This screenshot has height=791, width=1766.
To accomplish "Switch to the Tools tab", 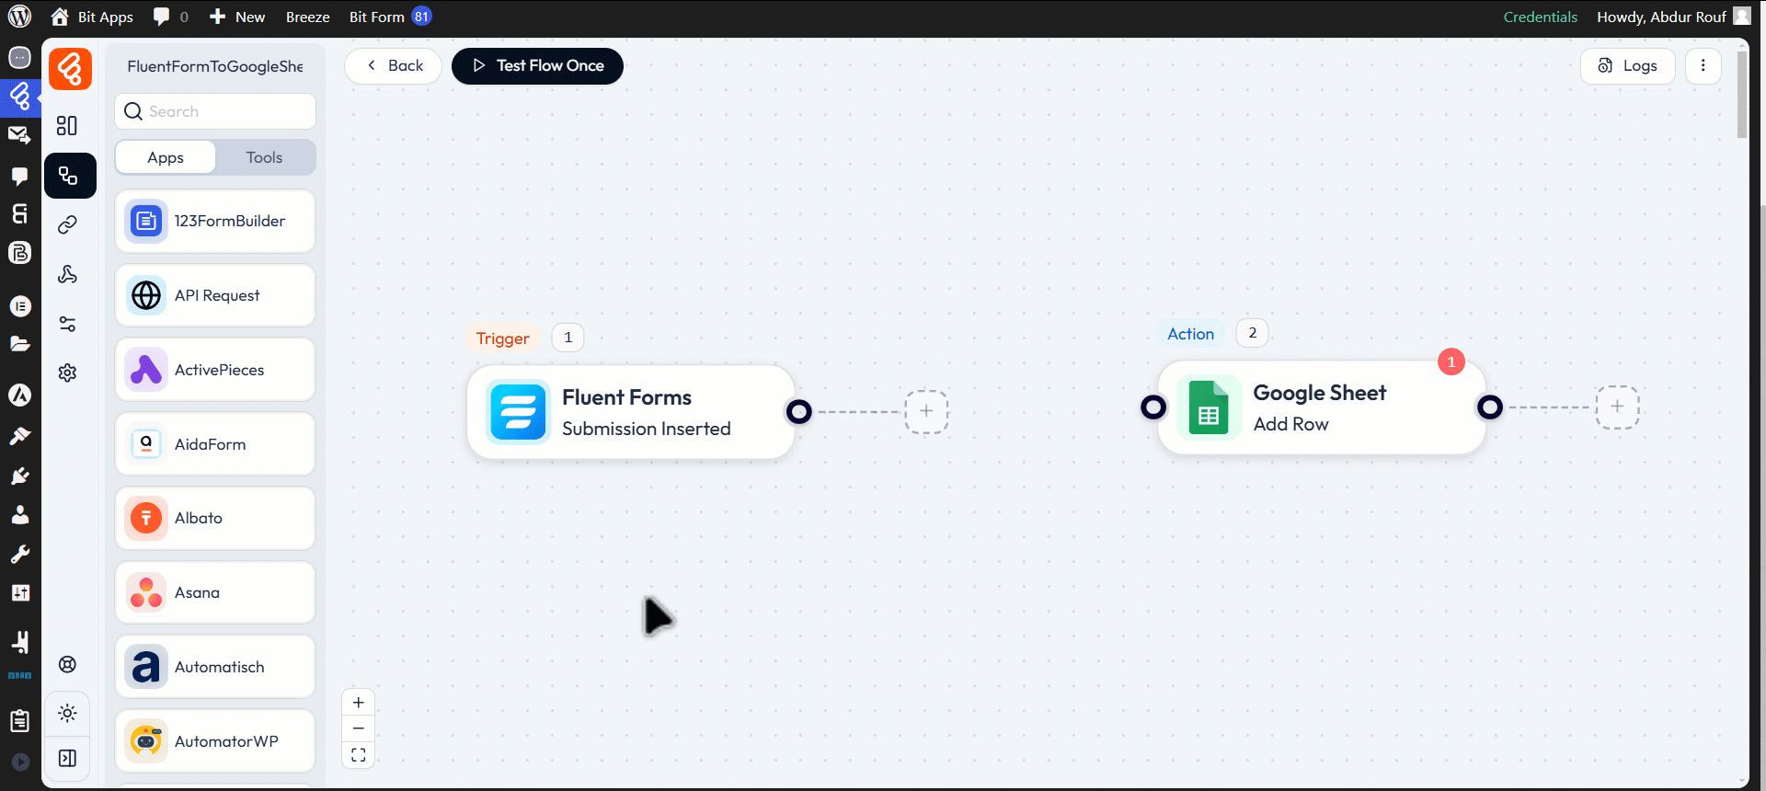I will click(x=264, y=157).
